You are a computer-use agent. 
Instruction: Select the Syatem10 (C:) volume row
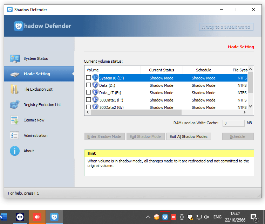(x=166, y=78)
